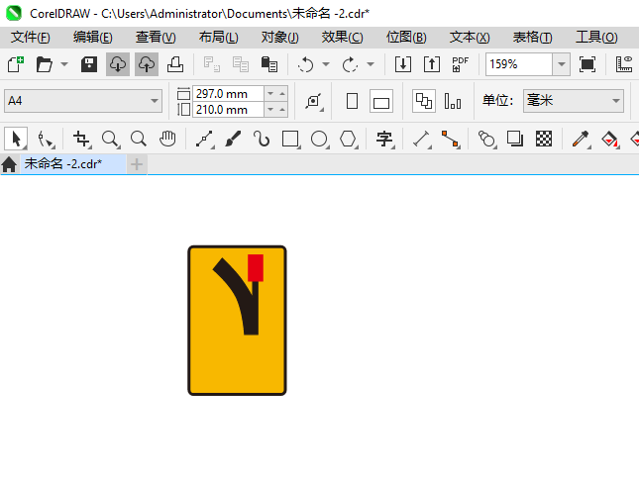
Task: Undo the last action
Action: coord(306,64)
